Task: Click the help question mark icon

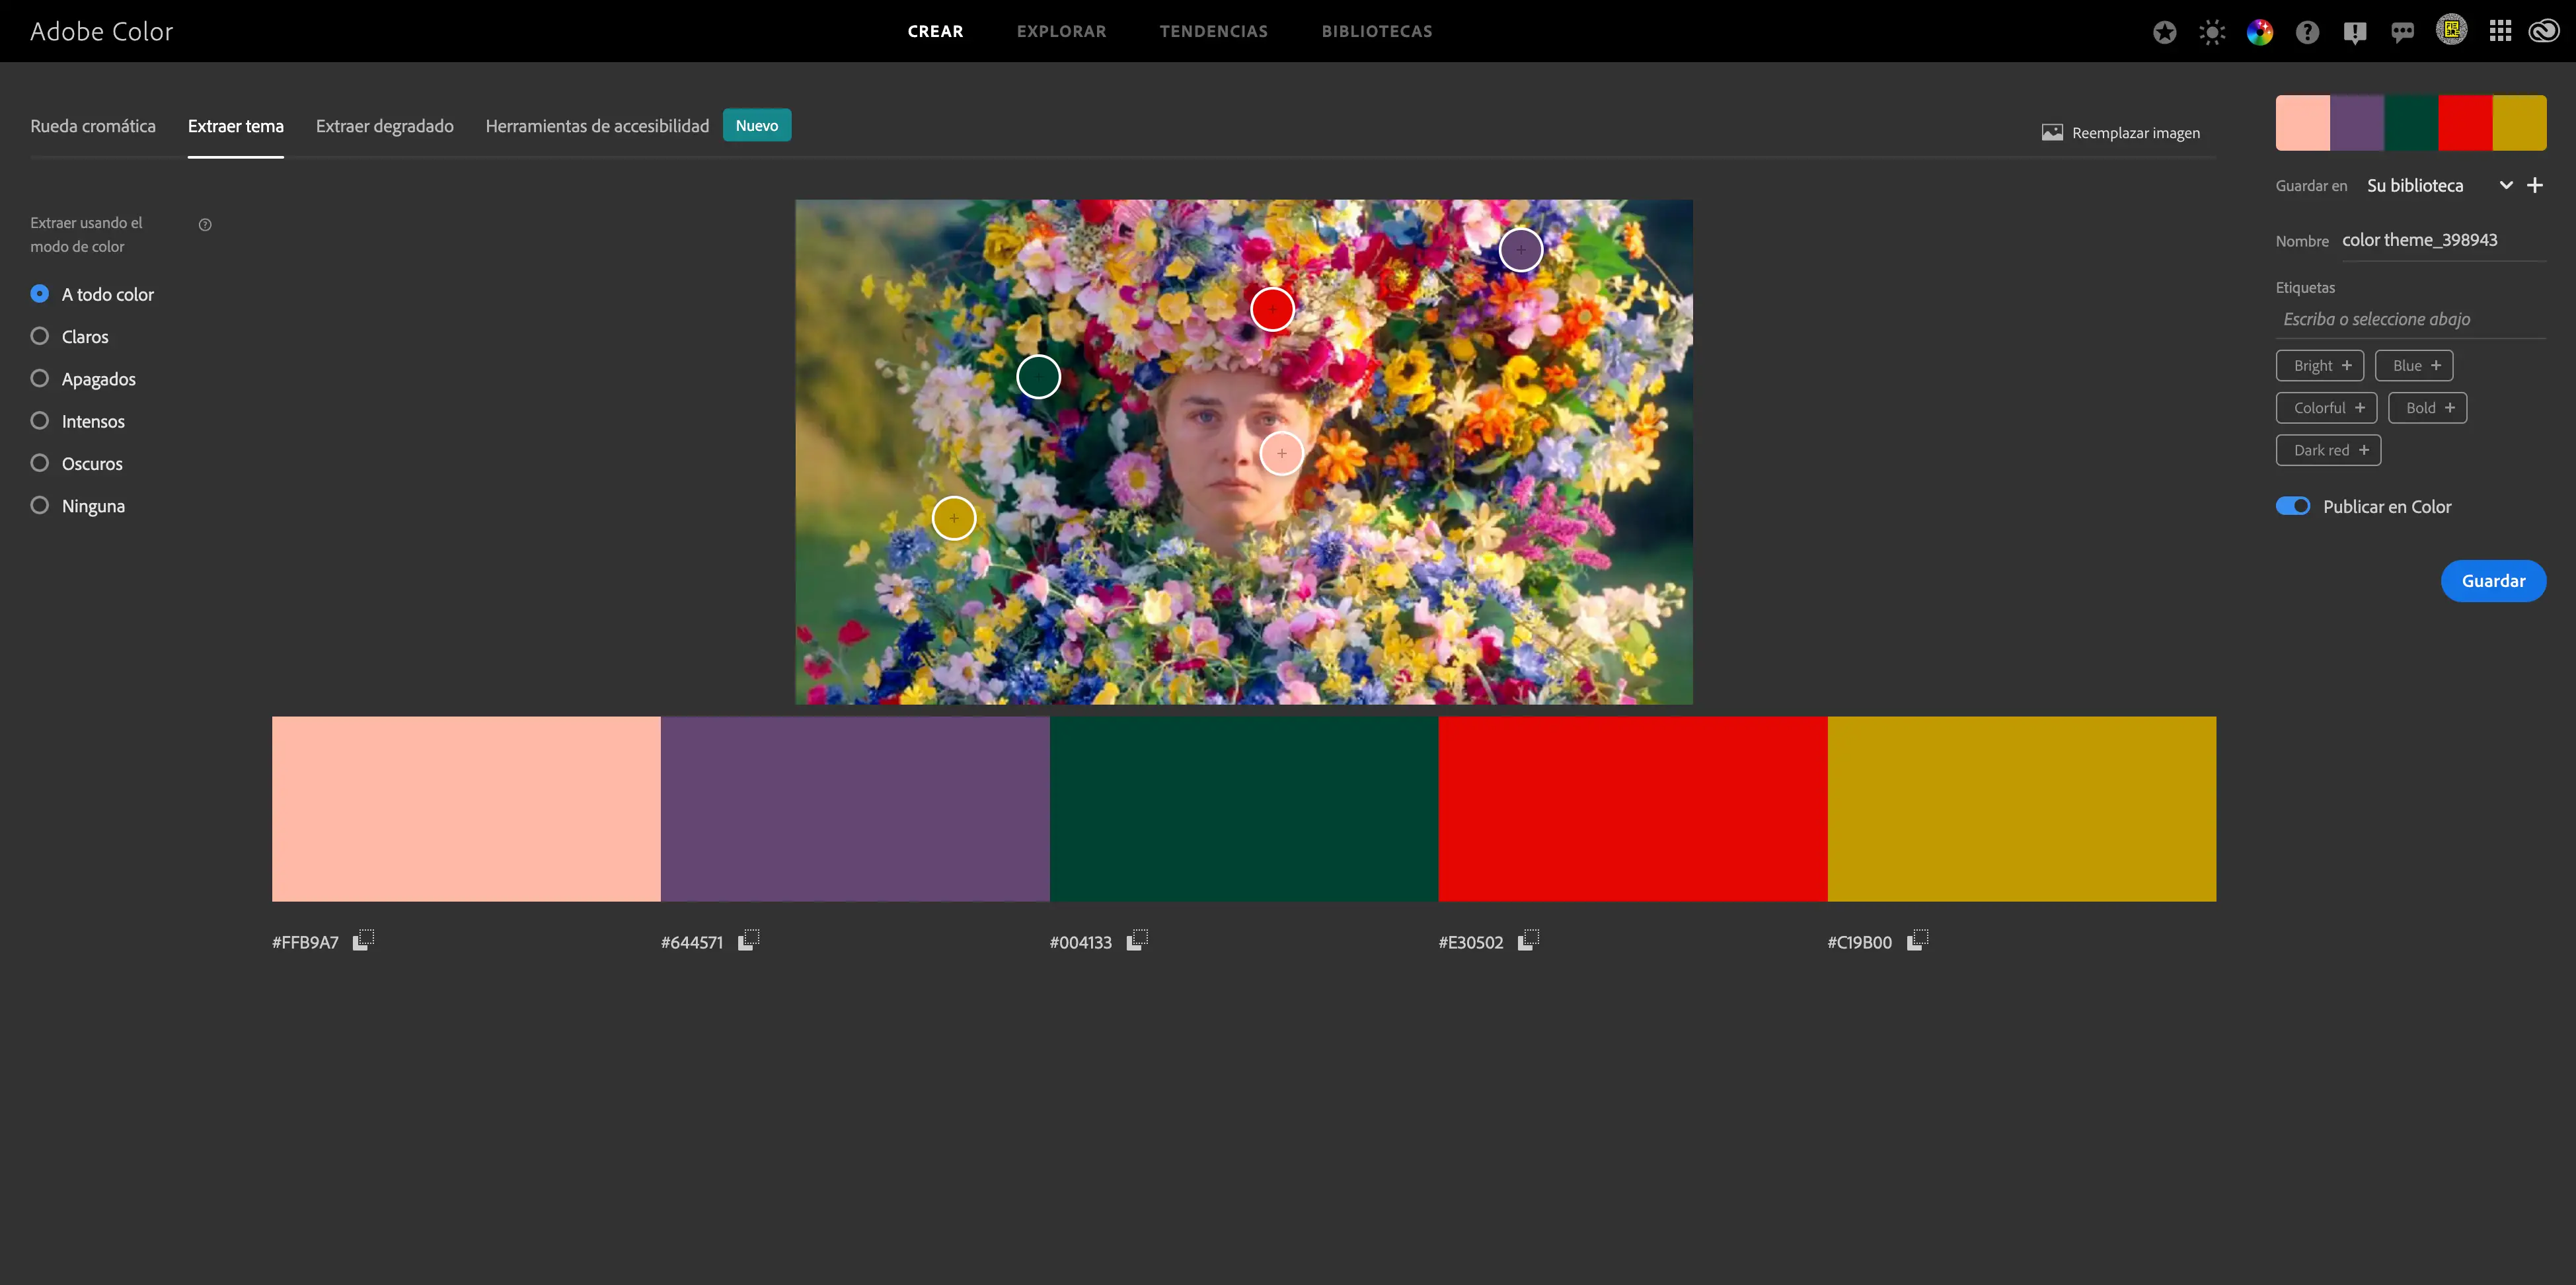Action: (x=2307, y=32)
